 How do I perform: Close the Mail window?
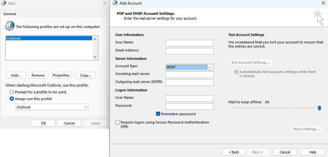coord(105,3)
